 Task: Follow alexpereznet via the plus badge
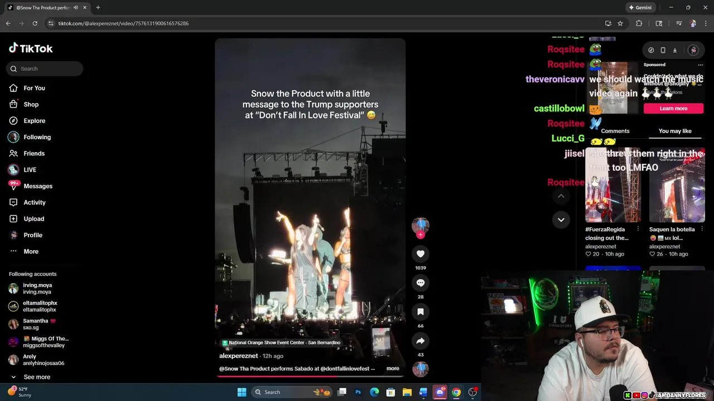(421, 235)
